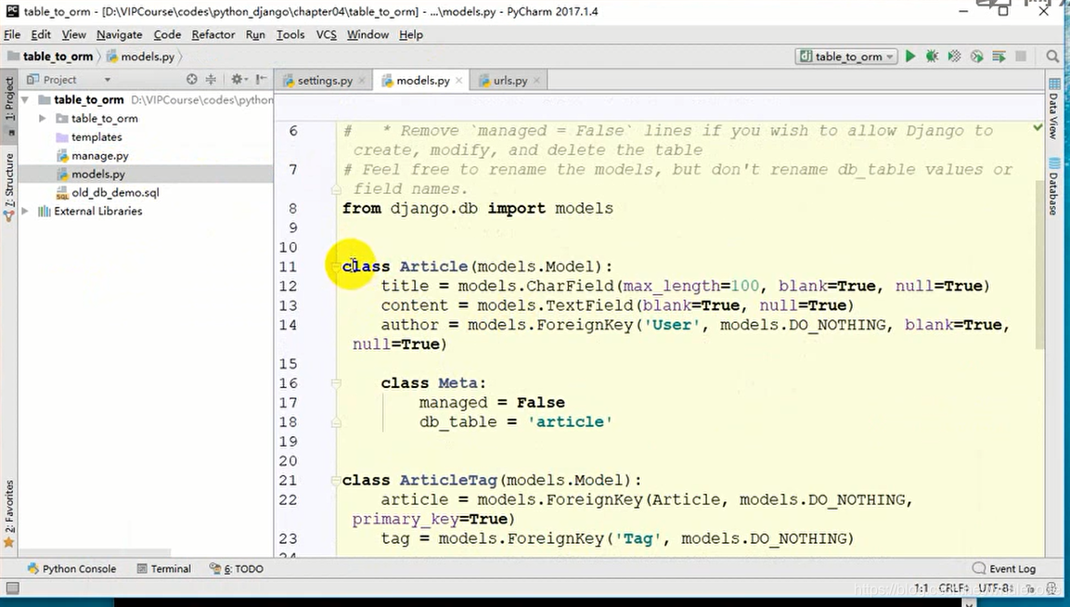This screenshot has width=1070, height=607.
Task: Open the Navigate menu
Action: tap(120, 34)
